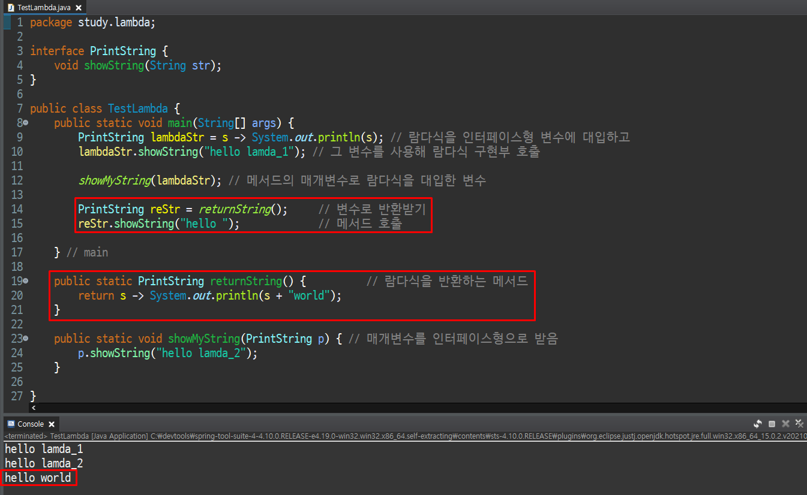Close the TestLambda.java editor tab
Image resolution: width=807 pixels, height=495 pixels.
pos(79,8)
